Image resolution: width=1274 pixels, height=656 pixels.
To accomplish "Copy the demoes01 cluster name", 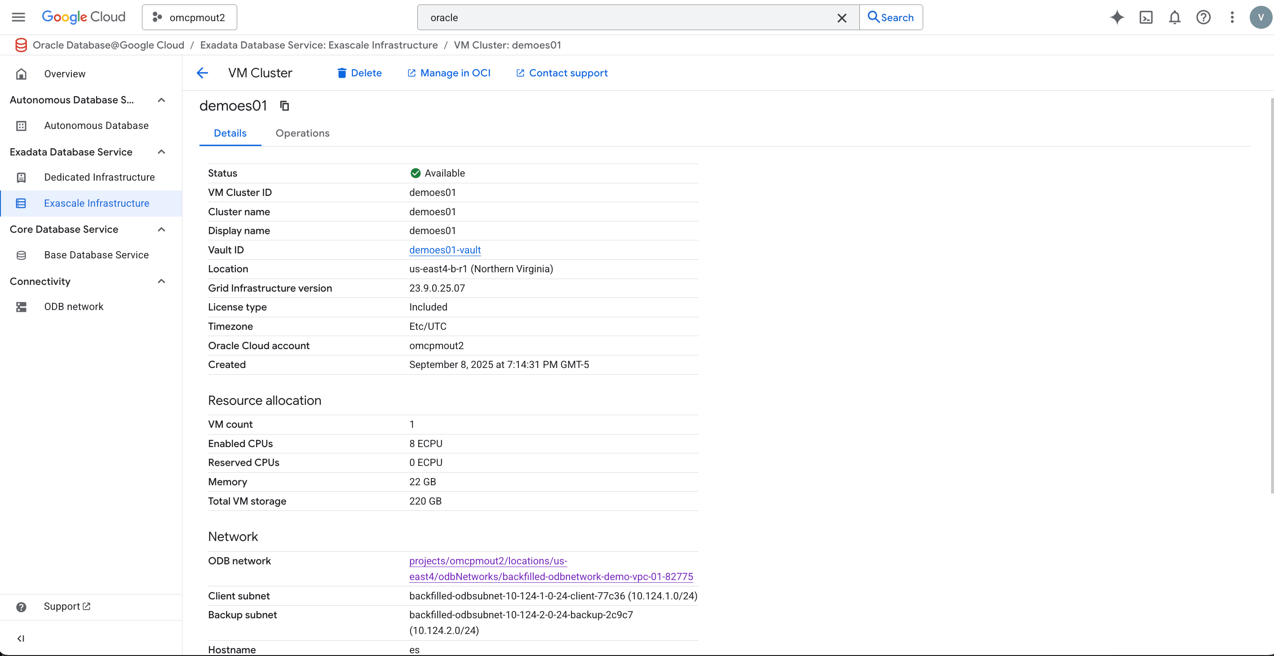I will pyautogui.click(x=284, y=106).
